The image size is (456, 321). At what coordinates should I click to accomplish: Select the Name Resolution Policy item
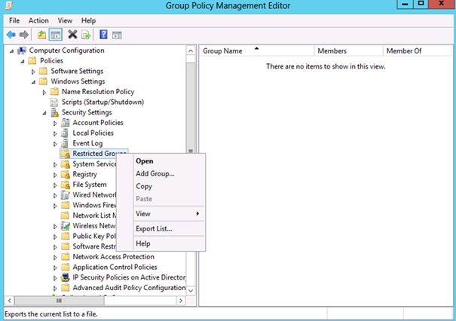coord(98,92)
